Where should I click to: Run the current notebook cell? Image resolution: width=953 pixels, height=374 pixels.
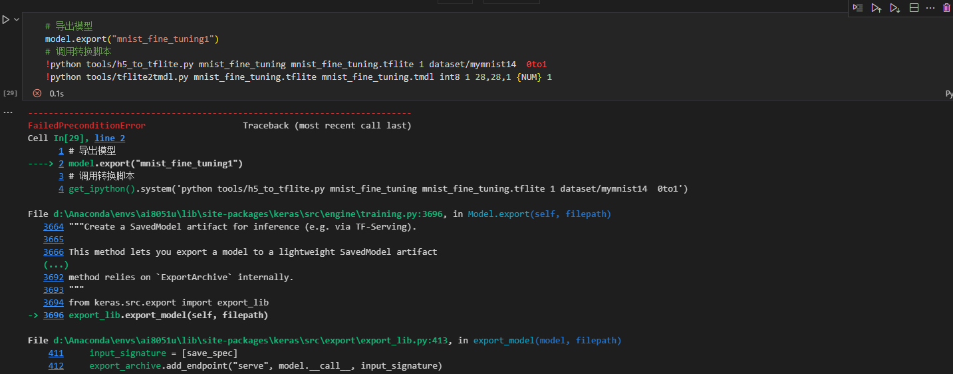coord(5,20)
